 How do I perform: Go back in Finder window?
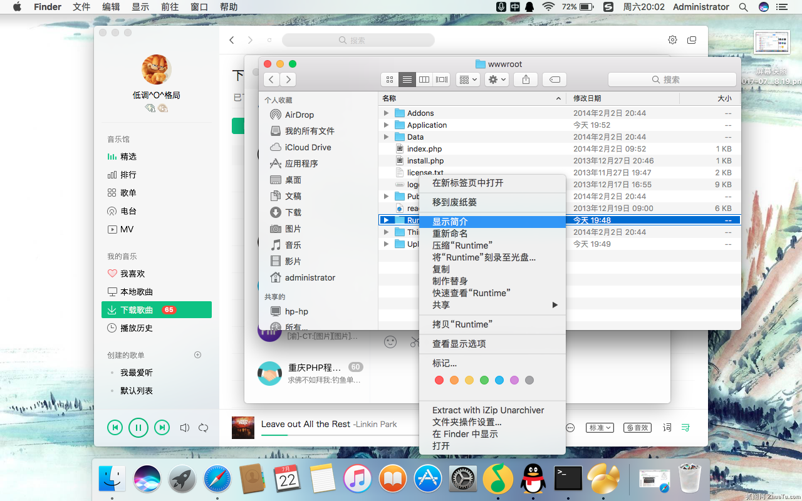(x=272, y=80)
